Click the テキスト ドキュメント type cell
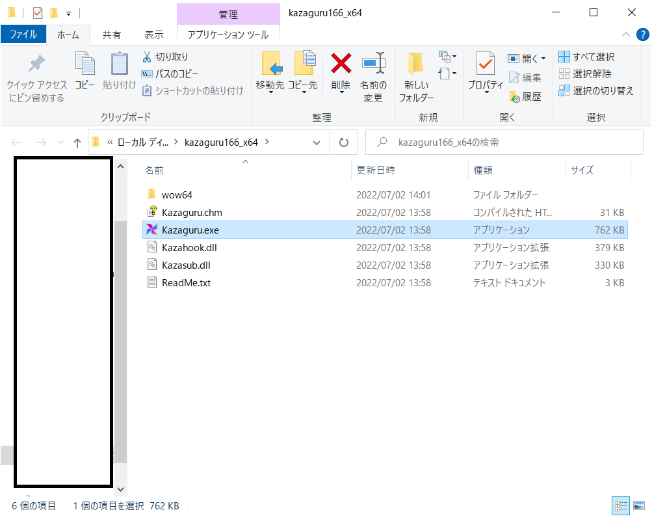652x525 pixels. pyautogui.click(x=509, y=282)
